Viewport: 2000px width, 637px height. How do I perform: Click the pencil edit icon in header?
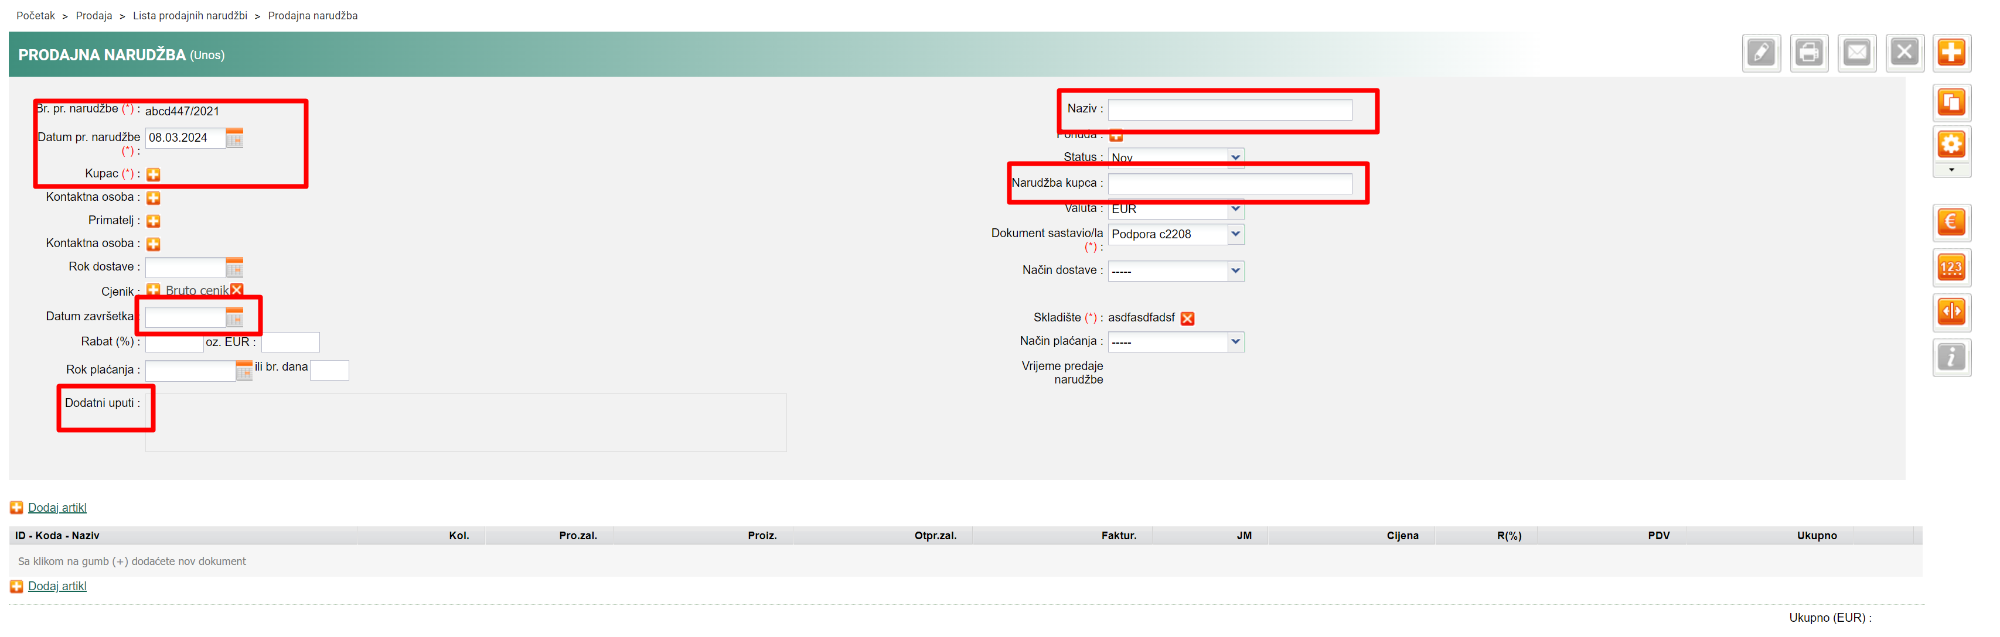coord(1760,53)
